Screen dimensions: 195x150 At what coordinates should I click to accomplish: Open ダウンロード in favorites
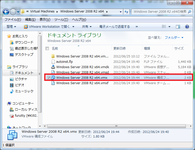pyautogui.click(x=22, y=42)
